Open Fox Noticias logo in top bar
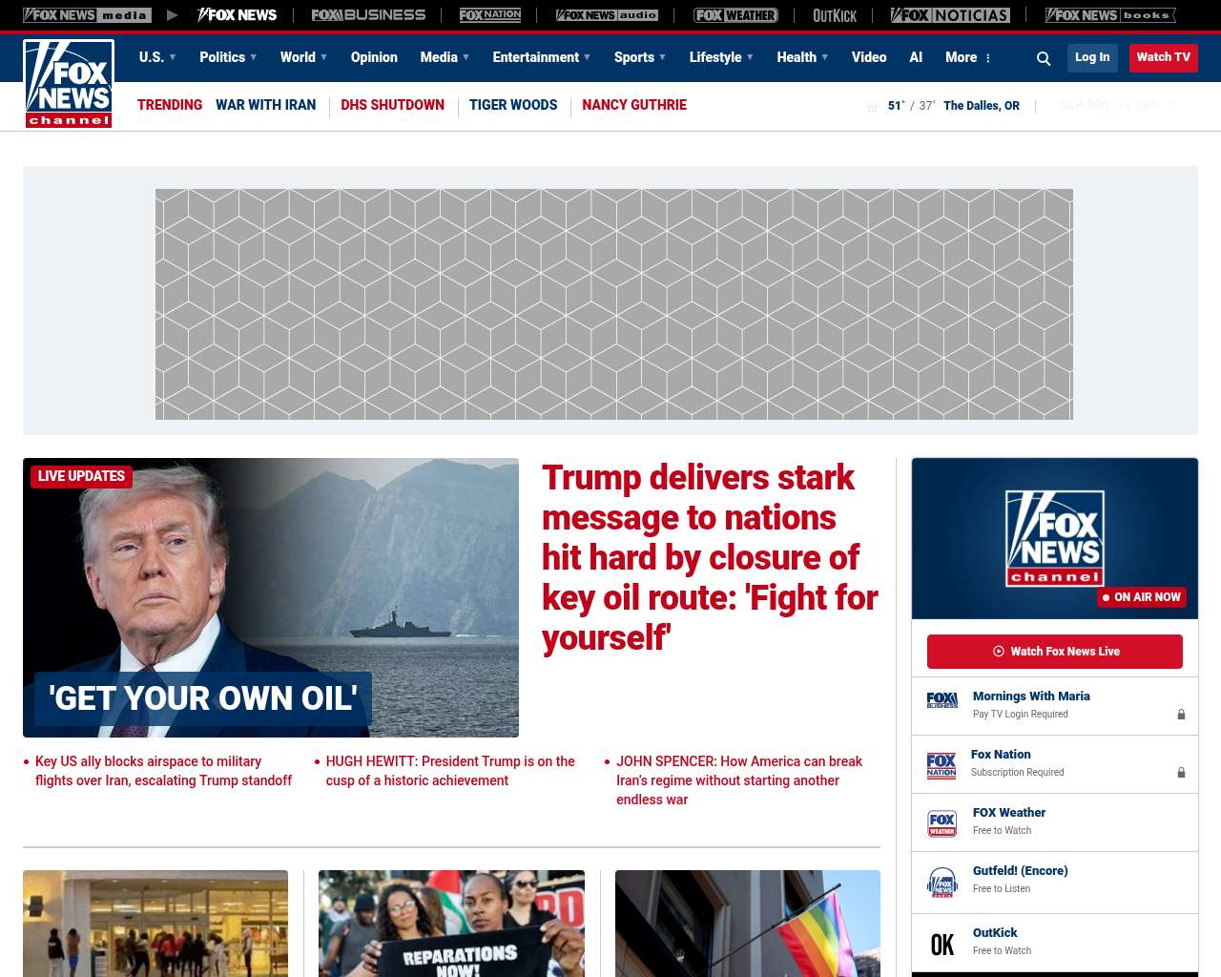The height and width of the screenshot is (977, 1221). click(x=950, y=15)
